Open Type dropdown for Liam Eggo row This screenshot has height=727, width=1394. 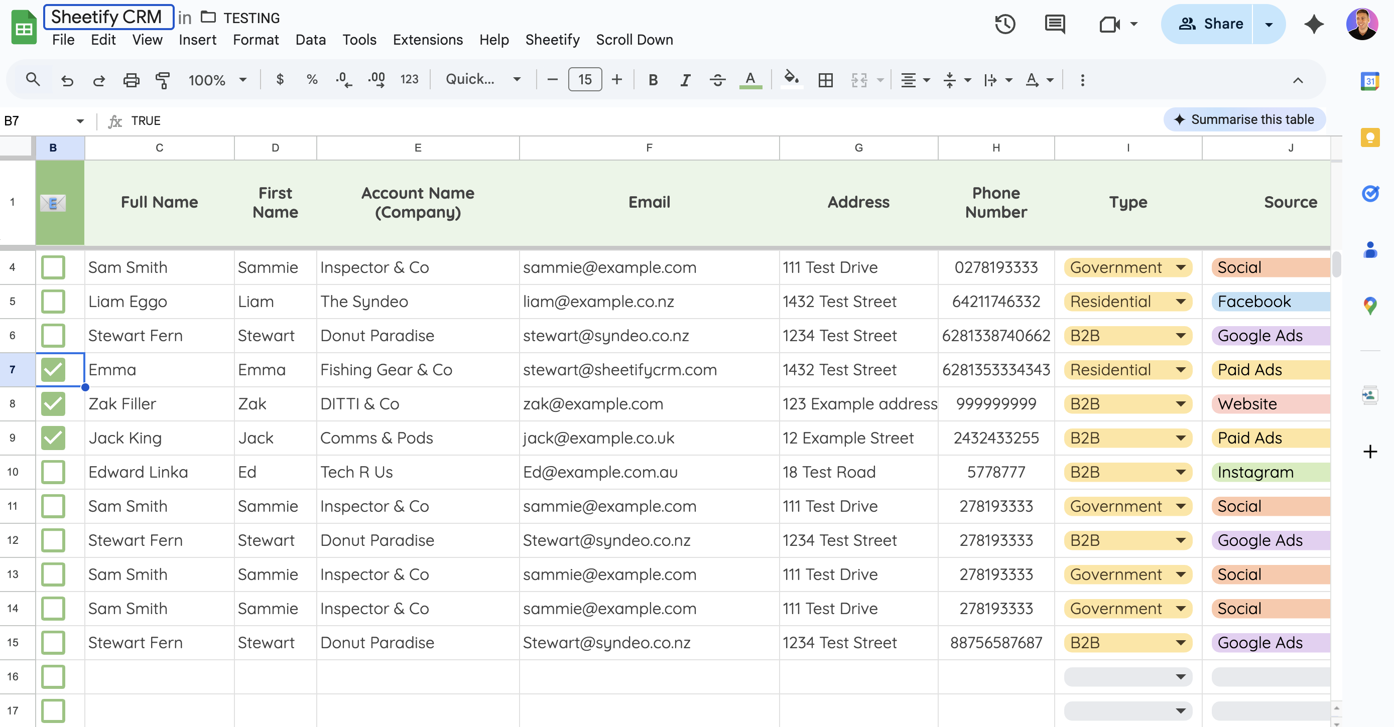pyautogui.click(x=1180, y=302)
